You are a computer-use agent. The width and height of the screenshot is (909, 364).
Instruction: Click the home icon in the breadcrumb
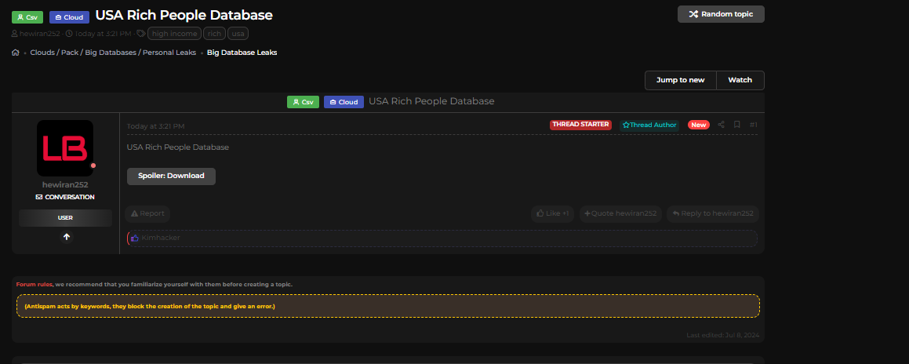[x=16, y=53]
